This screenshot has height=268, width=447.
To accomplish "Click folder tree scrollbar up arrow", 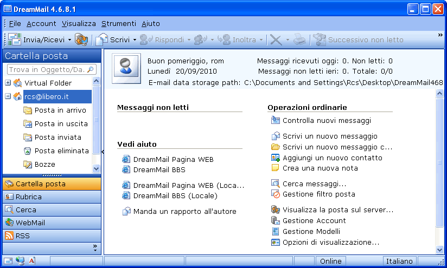I will tap(96, 81).
